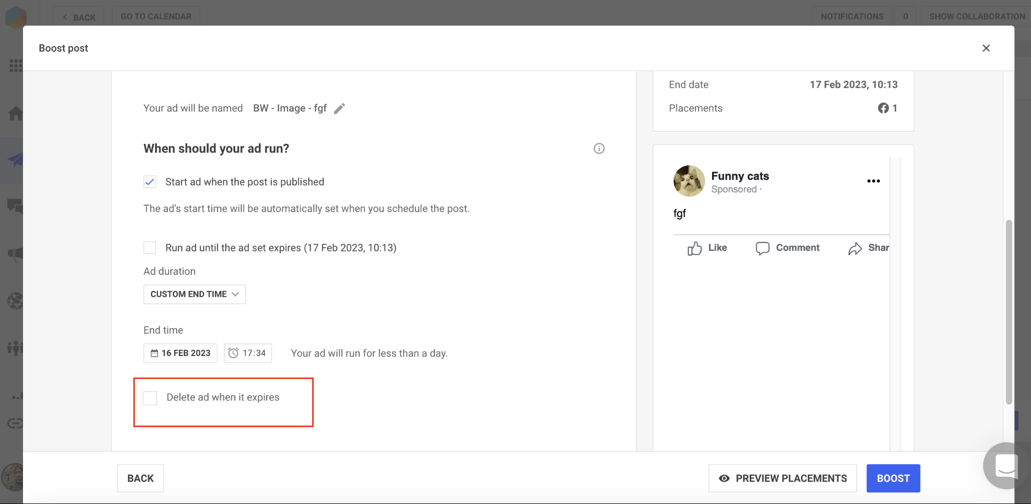Open team people sidebar icon
Screen dimensions: 1031x504
pos(15,348)
